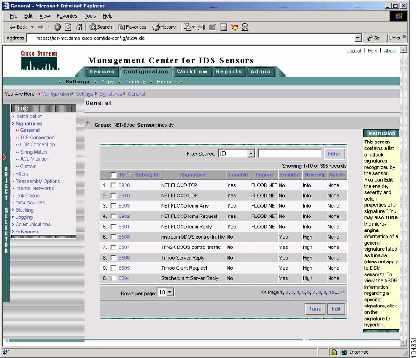Expand the Links toolbar chevron
Viewport: 417px width, 358px height.
coord(404,37)
